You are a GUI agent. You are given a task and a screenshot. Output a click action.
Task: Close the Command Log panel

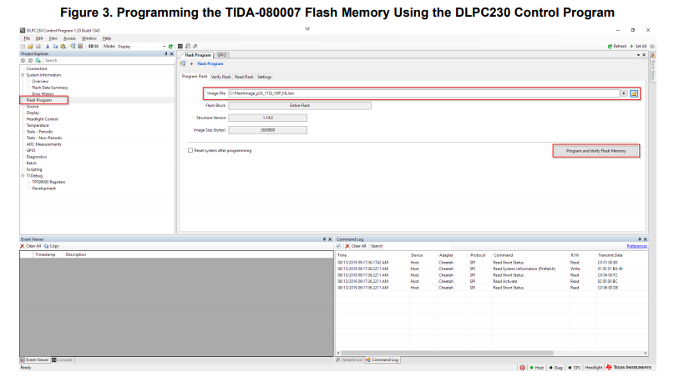[646, 239]
